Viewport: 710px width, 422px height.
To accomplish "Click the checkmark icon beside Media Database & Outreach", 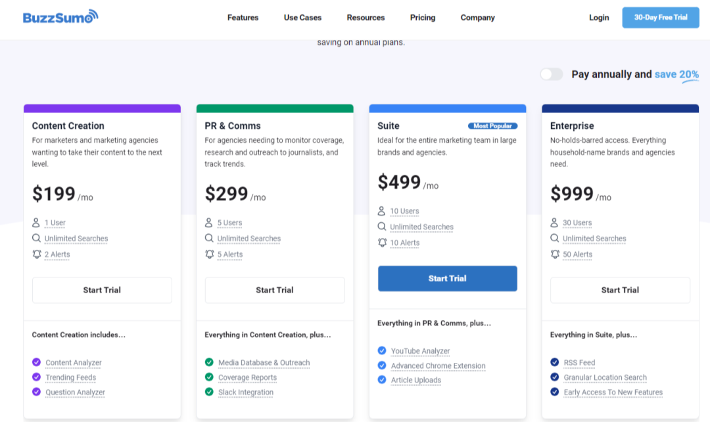I will 209,362.
